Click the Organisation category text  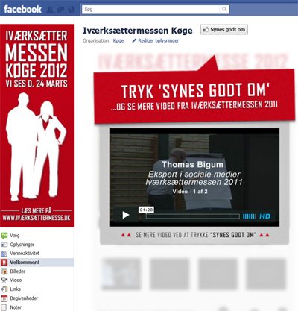point(95,40)
